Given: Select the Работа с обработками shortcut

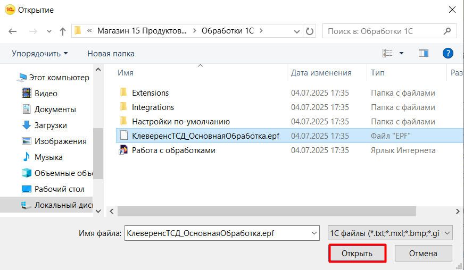Looking at the screenshot, I should tap(173, 150).
